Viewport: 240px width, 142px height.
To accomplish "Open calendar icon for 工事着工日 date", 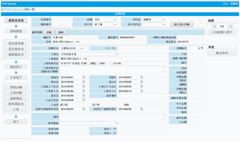I will 84,91.
